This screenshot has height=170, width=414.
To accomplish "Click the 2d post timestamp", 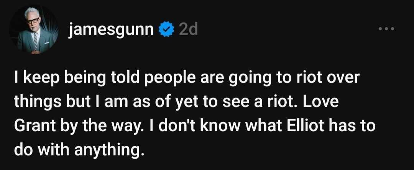I will point(188,30).
